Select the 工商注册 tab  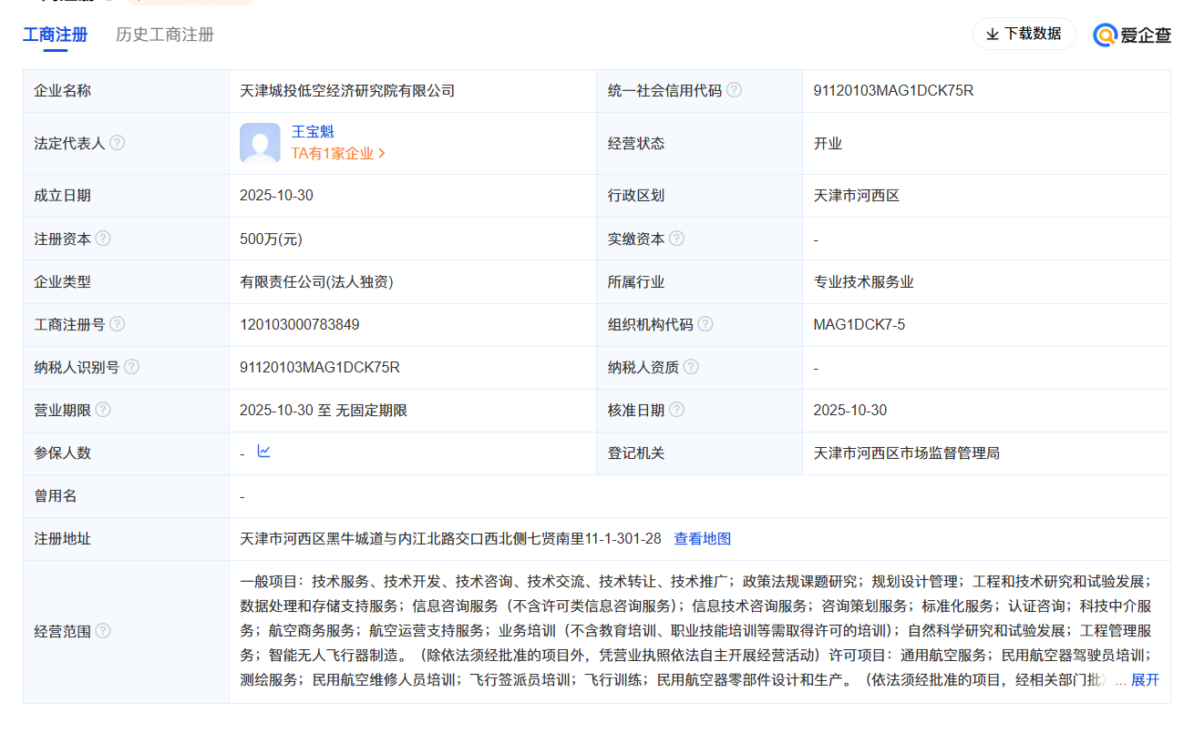56,35
